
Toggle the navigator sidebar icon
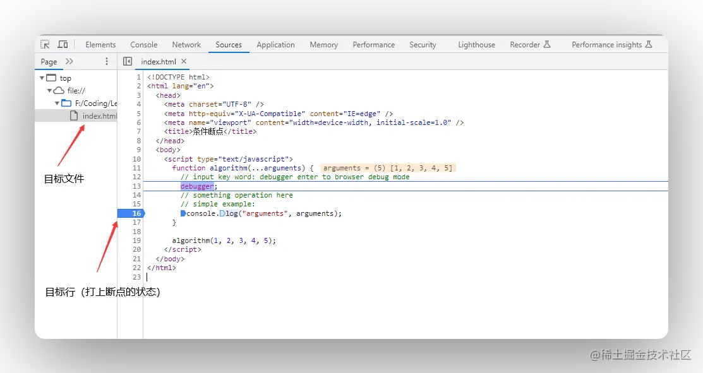pos(128,61)
